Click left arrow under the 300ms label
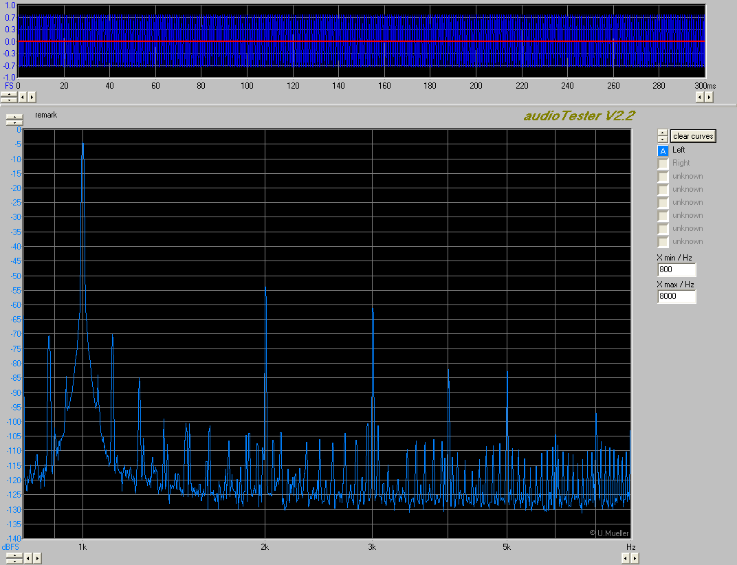Screen dimensions: 737x565 point(700,98)
